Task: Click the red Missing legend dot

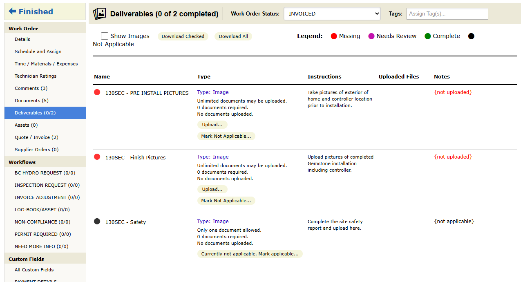Action: click(334, 36)
